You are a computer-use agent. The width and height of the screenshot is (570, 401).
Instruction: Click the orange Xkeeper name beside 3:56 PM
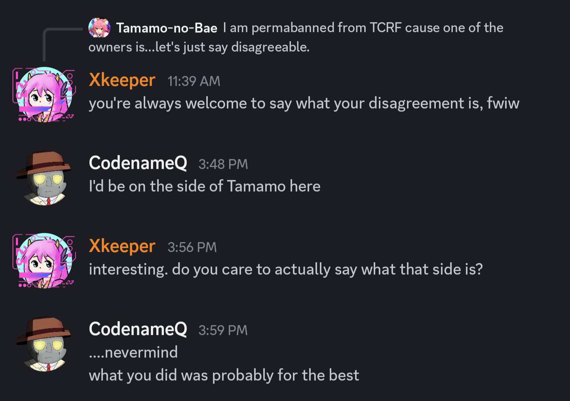[x=122, y=246]
